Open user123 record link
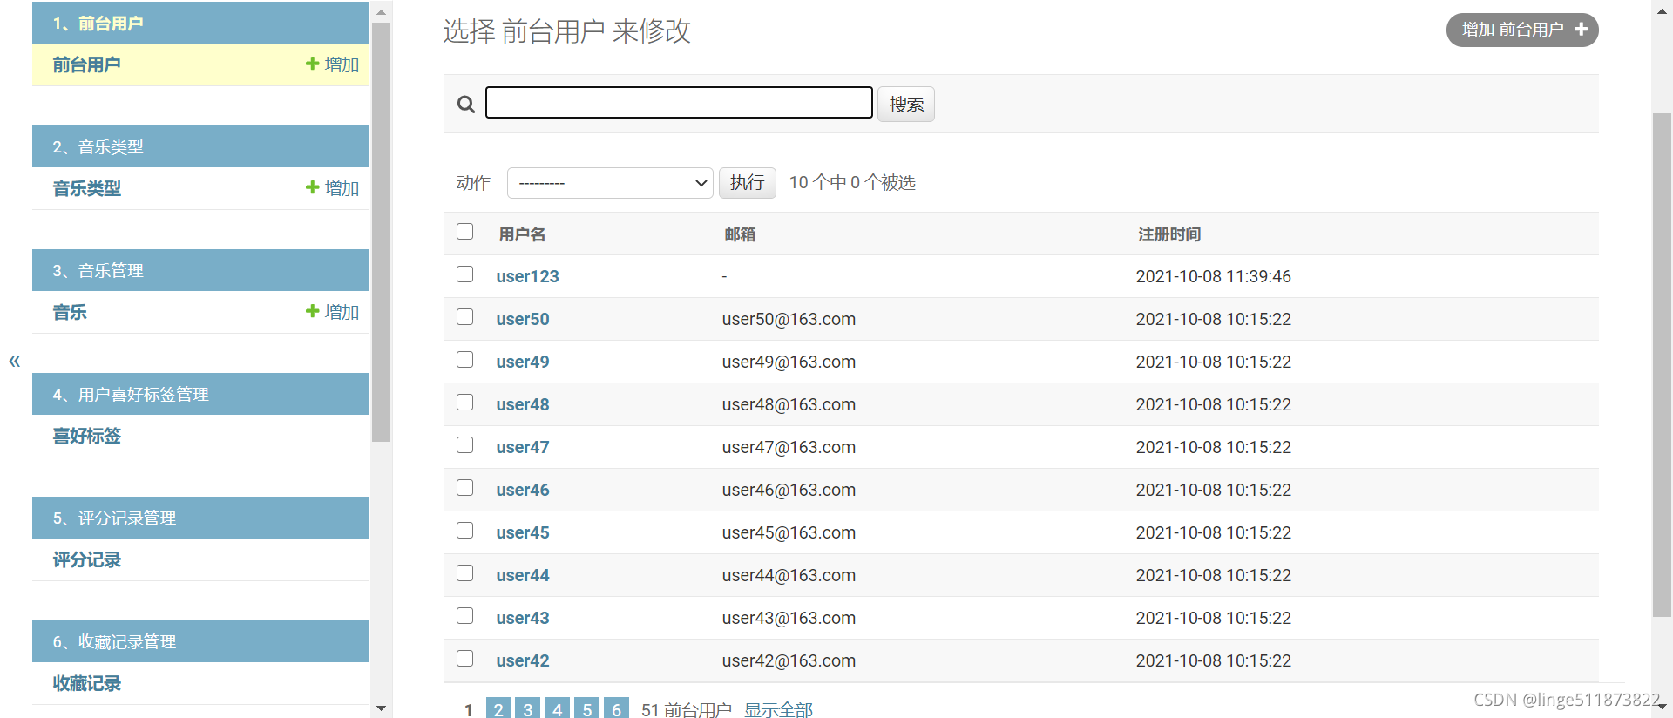 tap(527, 276)
